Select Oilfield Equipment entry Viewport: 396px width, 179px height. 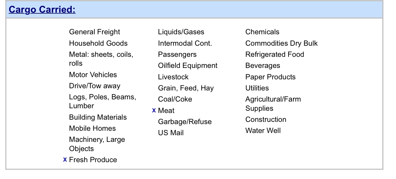[188, 66]
